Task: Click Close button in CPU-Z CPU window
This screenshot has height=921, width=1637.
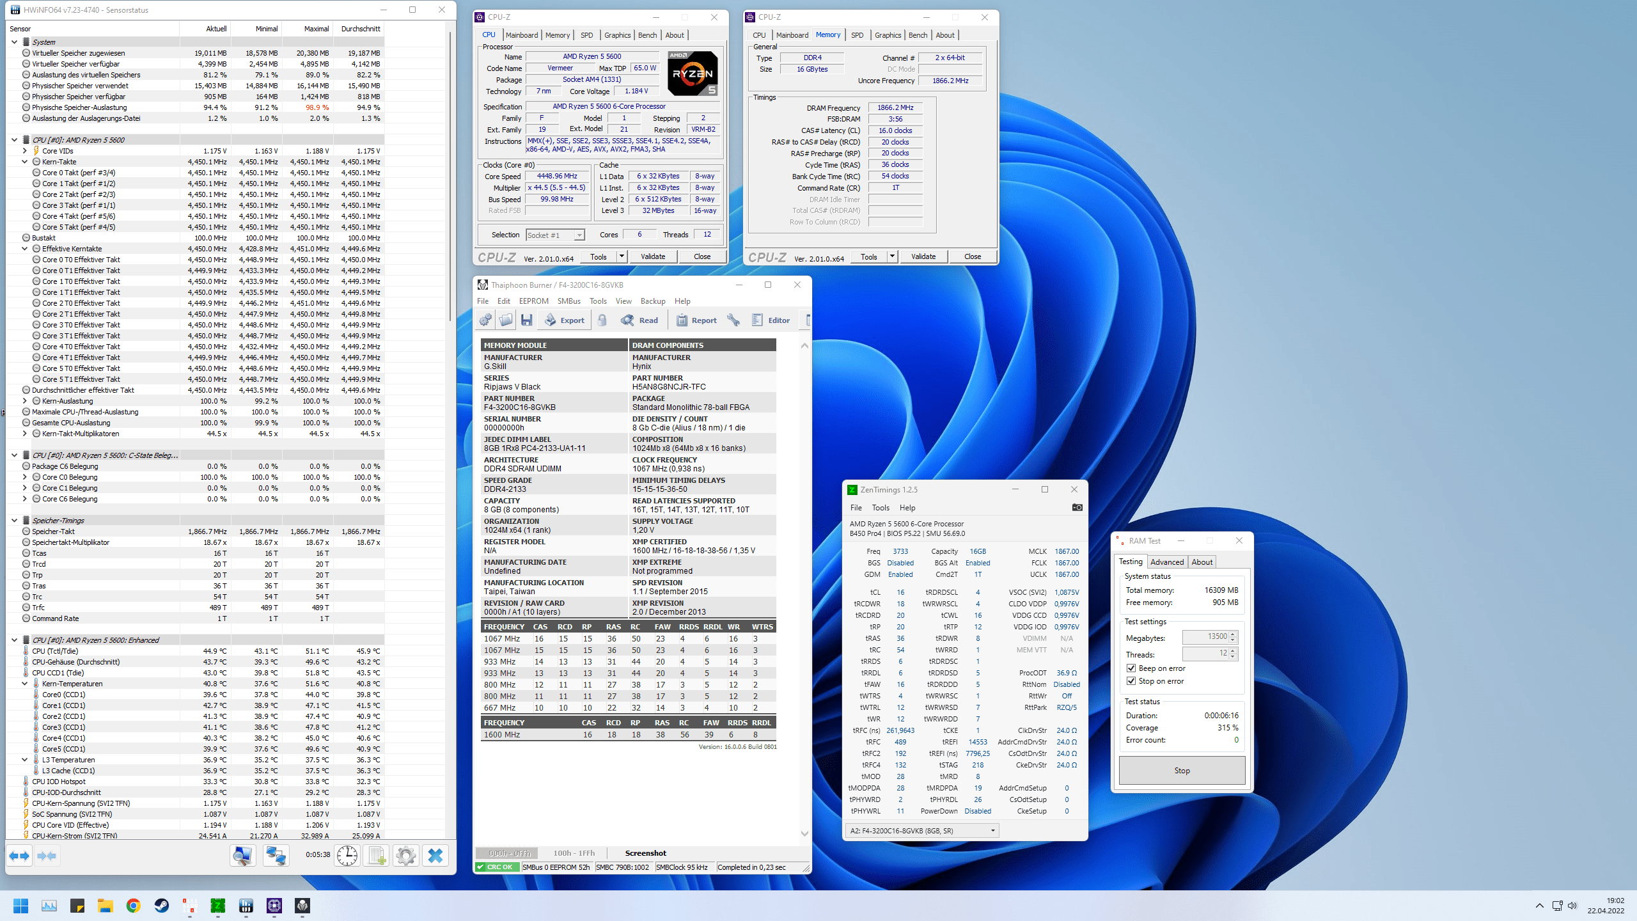Action: pyautogui.click(x=702, y=256)
